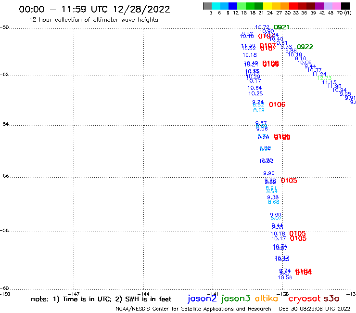The image size is (356, 313).
Task: Click the altika satellite legend label
Action: click(267, 299)
